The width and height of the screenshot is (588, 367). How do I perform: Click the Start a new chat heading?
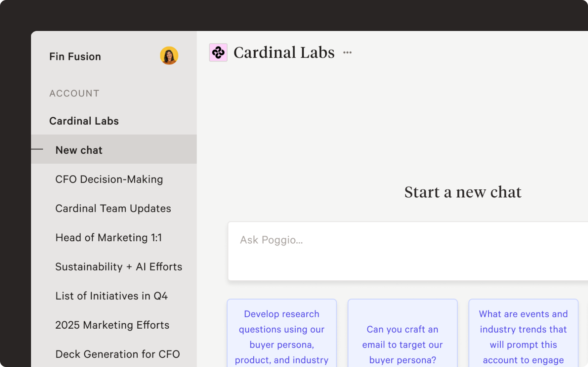tap(463, 192)
